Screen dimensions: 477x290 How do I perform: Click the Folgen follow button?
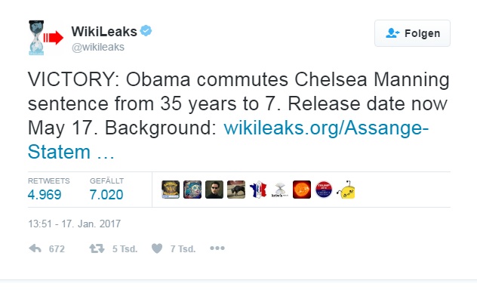[x=412, y=33]
